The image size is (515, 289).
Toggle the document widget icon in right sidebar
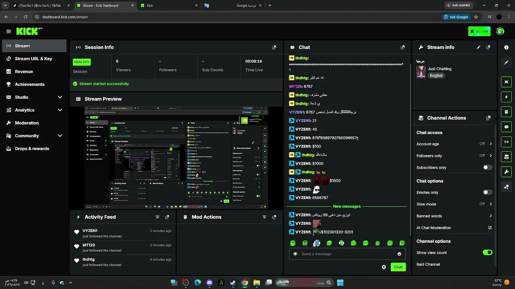tap(506, 112)
